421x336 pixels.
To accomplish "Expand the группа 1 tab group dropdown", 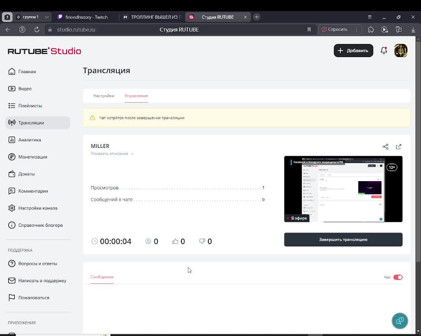I will [47, 17].
